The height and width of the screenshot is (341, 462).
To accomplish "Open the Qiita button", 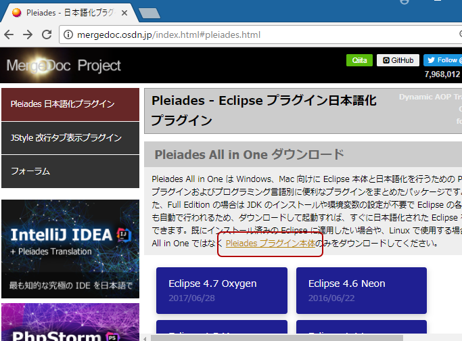I will (359, 60).
